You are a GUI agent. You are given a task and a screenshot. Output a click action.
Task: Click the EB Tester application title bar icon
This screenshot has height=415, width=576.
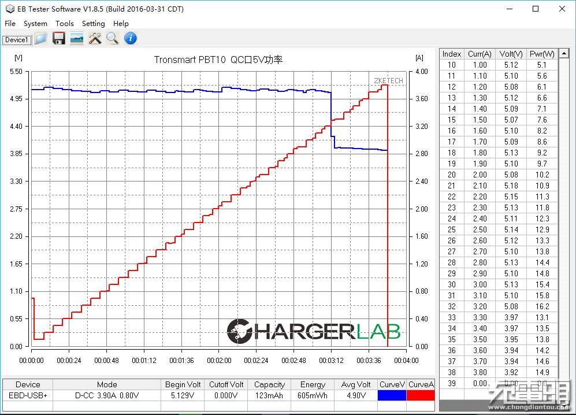[x=10, y=9]
